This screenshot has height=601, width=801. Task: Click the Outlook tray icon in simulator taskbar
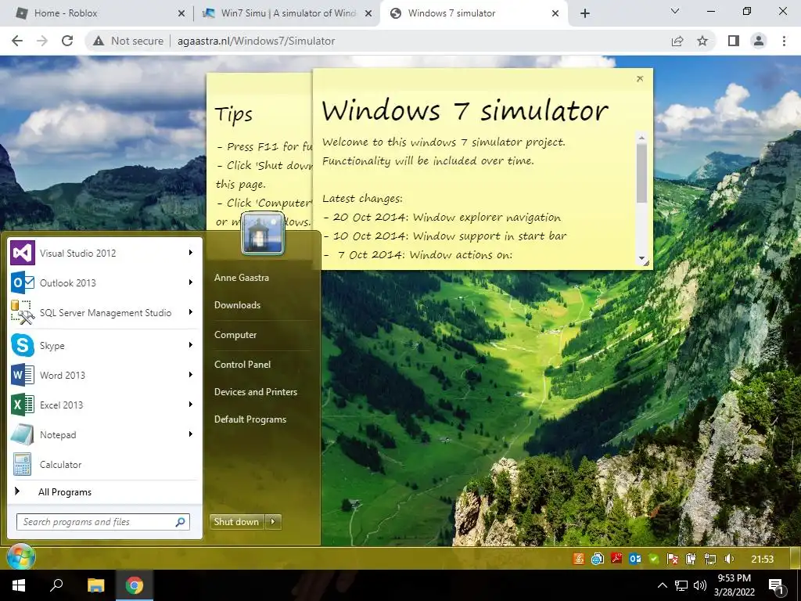pyautogui.click(x=635, y=559)
